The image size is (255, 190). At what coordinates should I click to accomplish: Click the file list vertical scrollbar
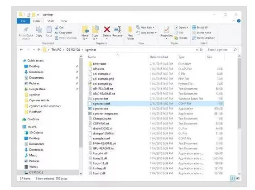[239, 93]
